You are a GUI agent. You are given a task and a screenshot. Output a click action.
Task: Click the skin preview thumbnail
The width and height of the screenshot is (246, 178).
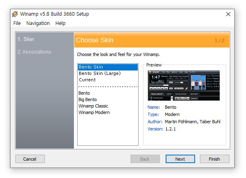184,85
